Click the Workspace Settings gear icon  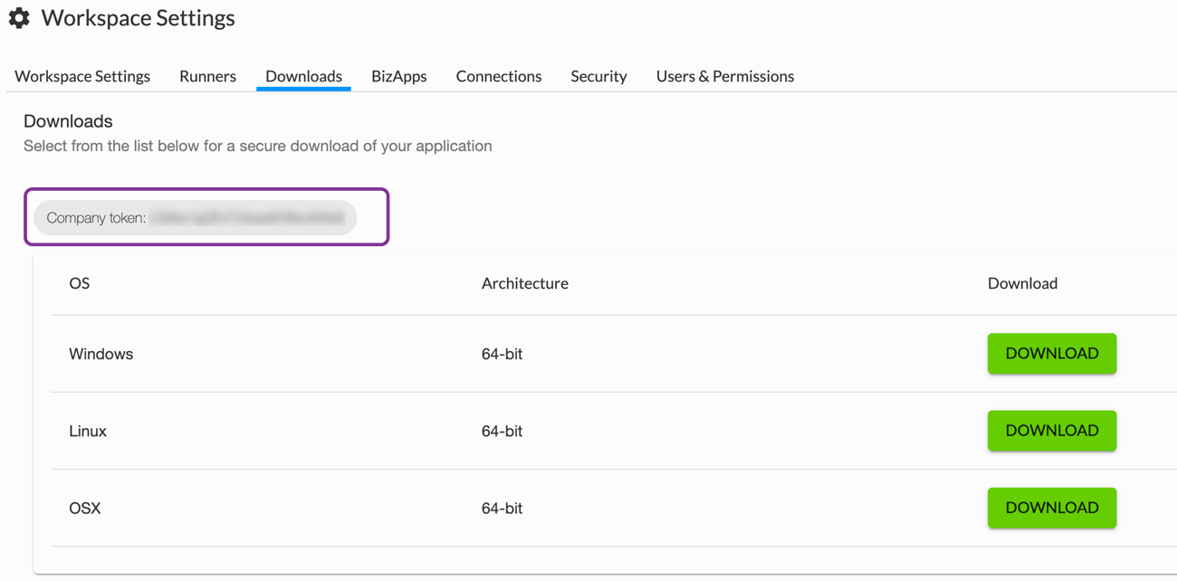pyautogui.click(x=19, y=18)
